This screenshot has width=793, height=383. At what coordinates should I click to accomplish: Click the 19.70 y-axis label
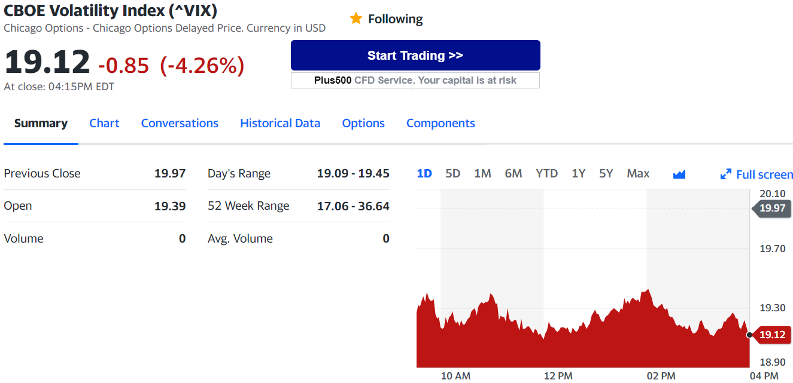click(772, 249)
